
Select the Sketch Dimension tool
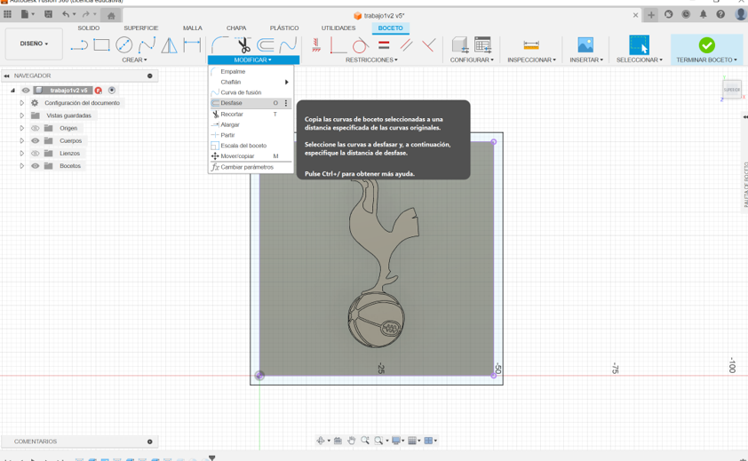192,45
